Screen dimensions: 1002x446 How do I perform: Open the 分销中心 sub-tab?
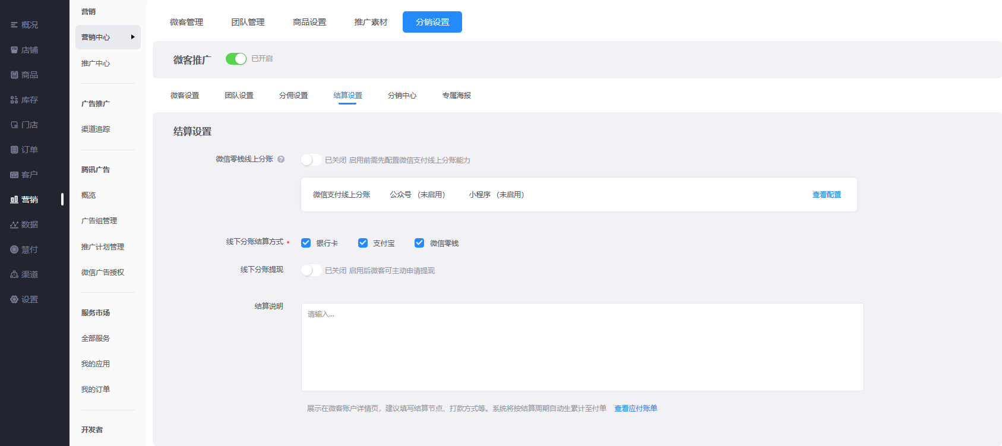click(x=402, y=96)
